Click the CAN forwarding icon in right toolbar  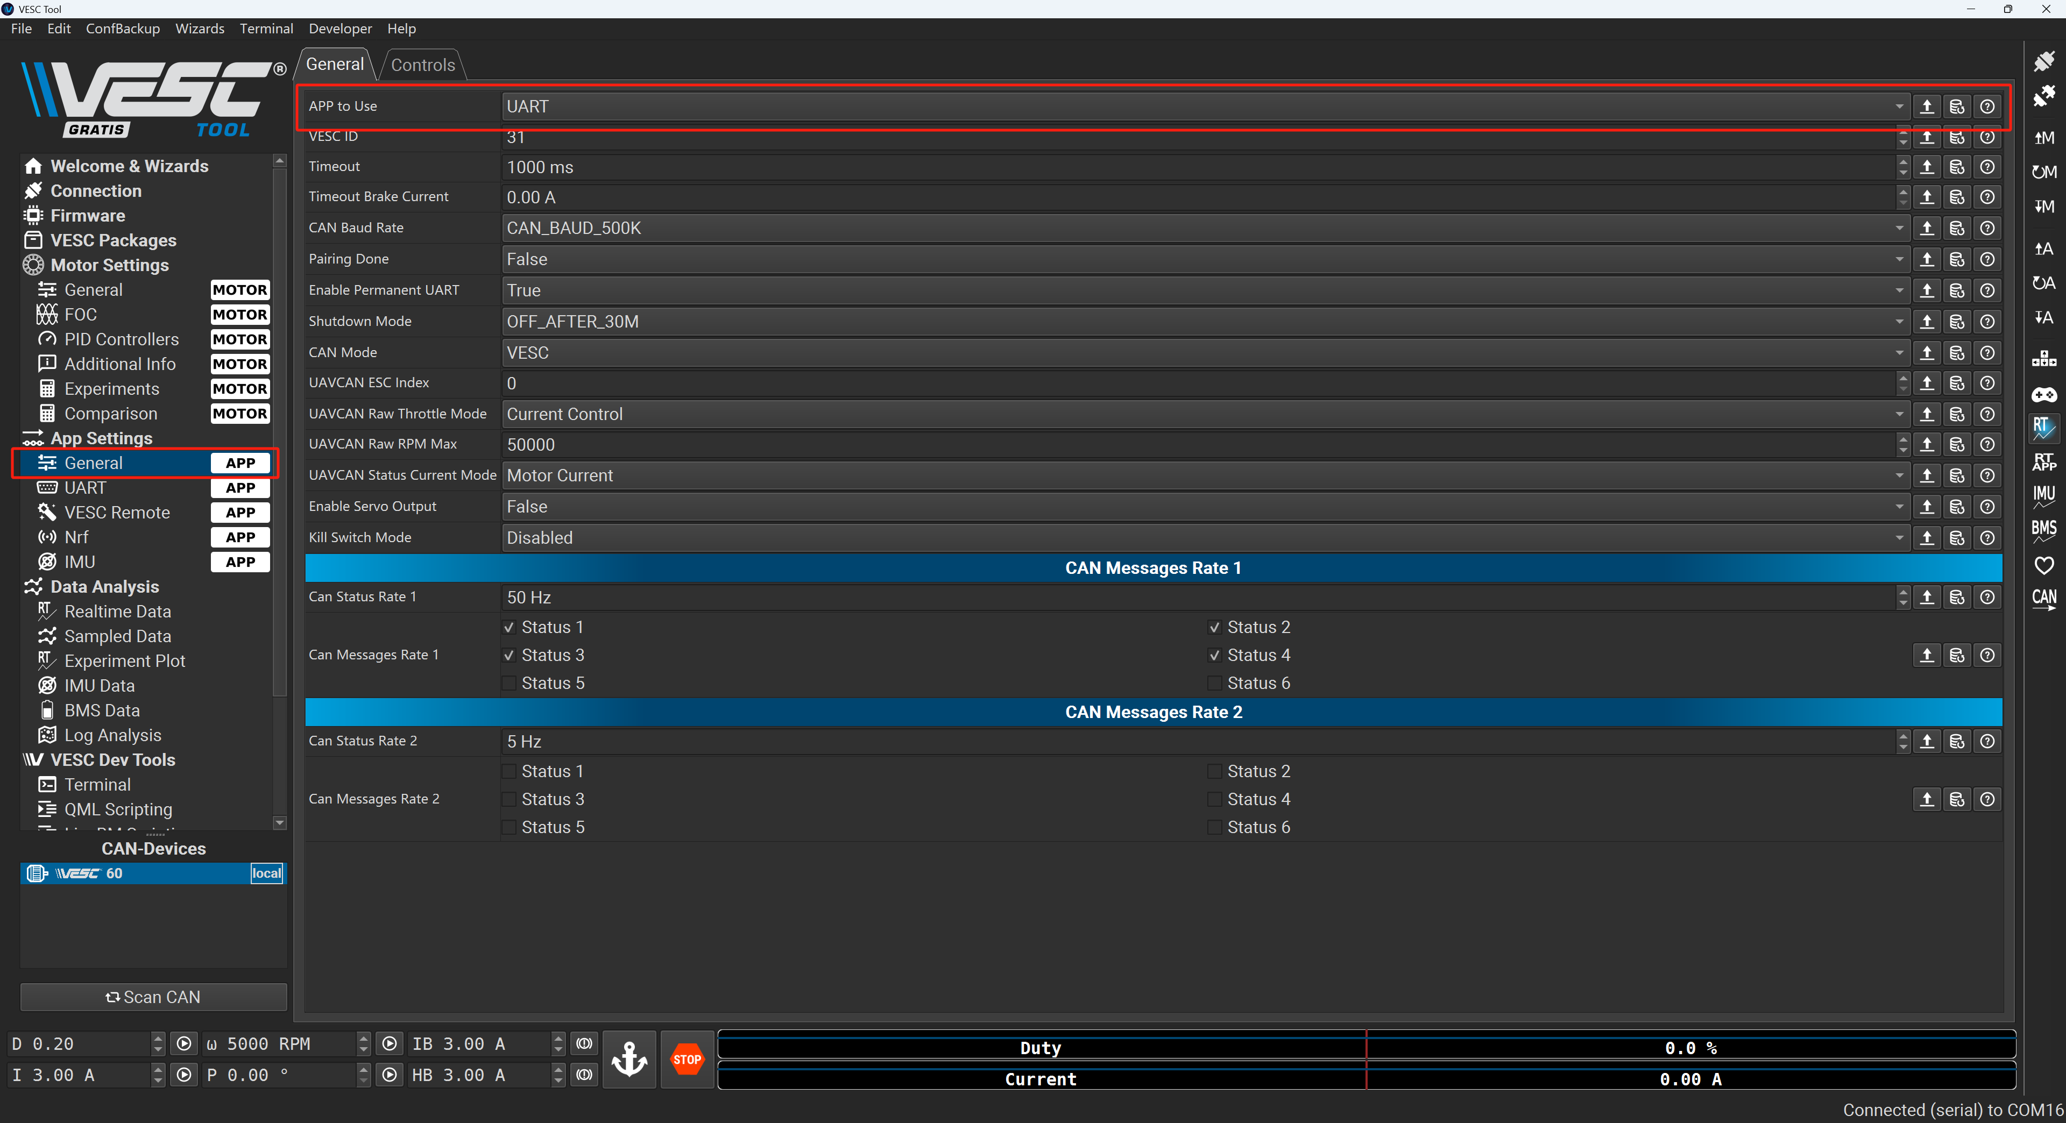(2043, 599)
